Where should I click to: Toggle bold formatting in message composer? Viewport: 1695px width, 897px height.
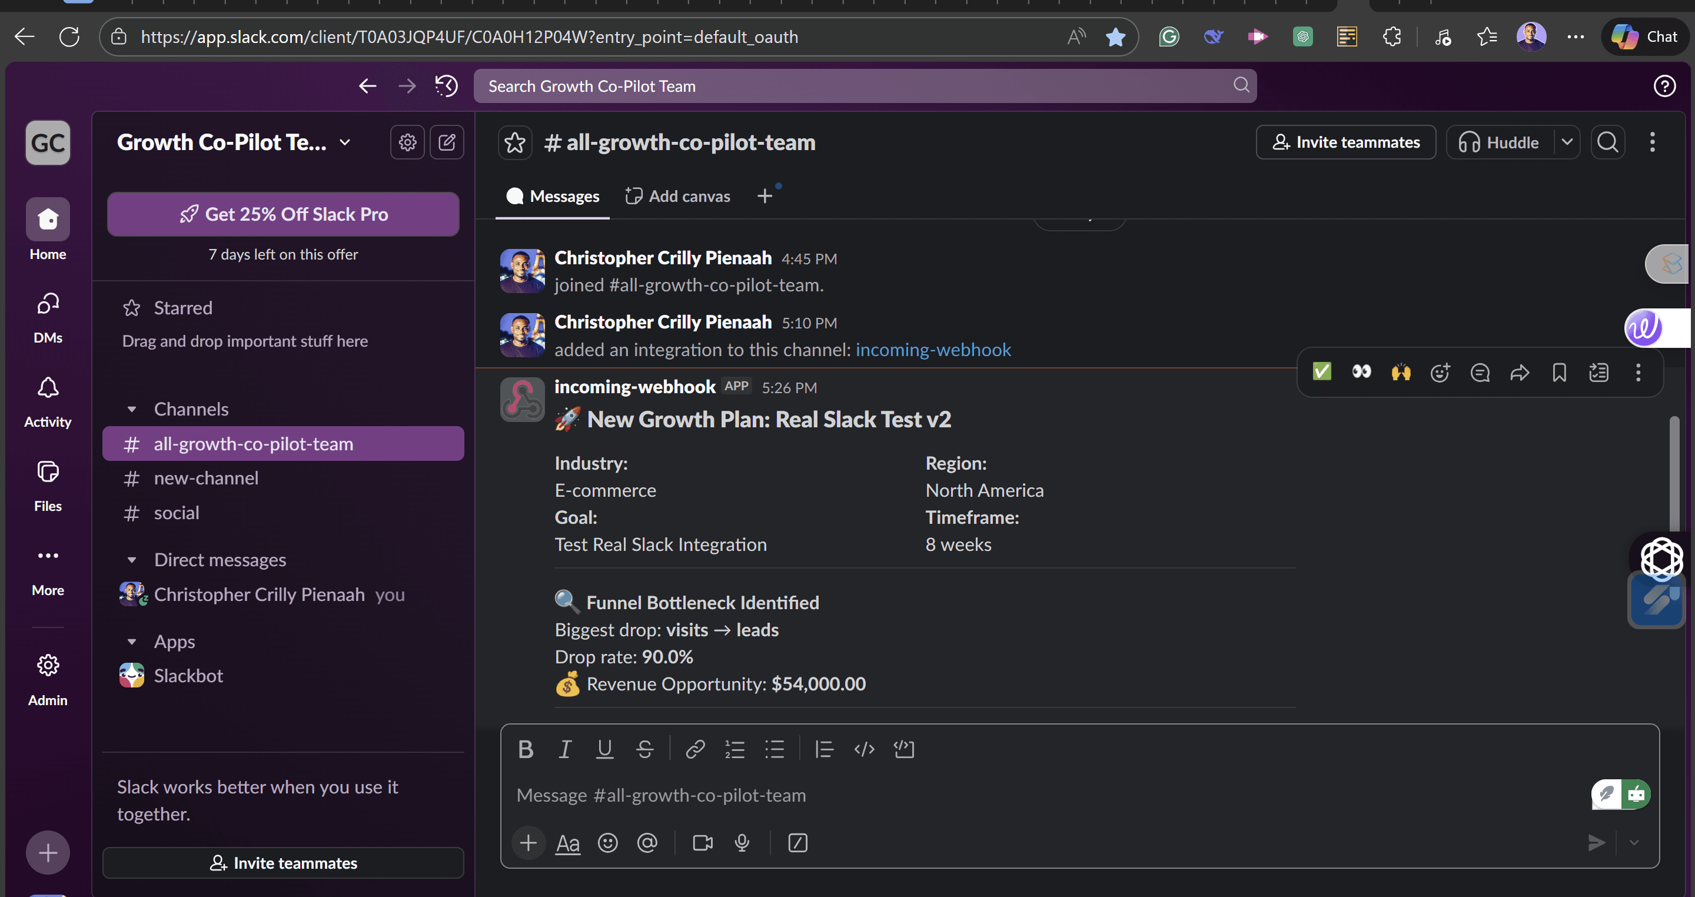coord(525,749)
